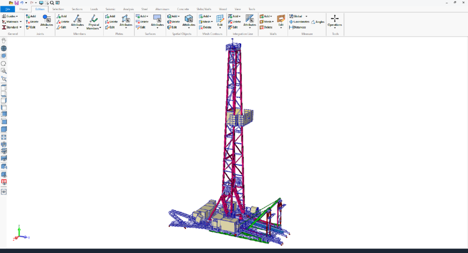The height and width of the screenshot is (253, 468).
Task: Delete a surface in the Surfaces group
Action: tap(142, 22)
